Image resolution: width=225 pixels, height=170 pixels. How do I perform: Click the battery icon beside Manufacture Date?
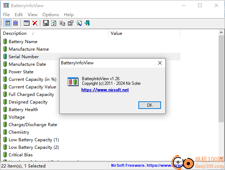point(5,64)
